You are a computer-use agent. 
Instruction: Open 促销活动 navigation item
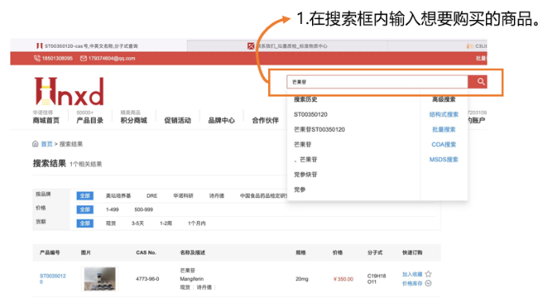(x=177, y=120)
